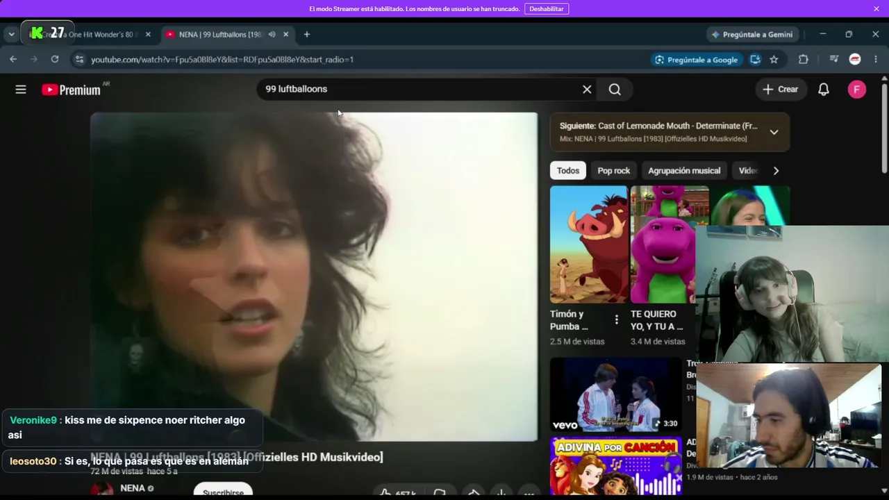Image resolution: width=889 pixels, height=500 pixels.
Task: Open the tab search dropdown arrow
Action: [x=11, y=35]
